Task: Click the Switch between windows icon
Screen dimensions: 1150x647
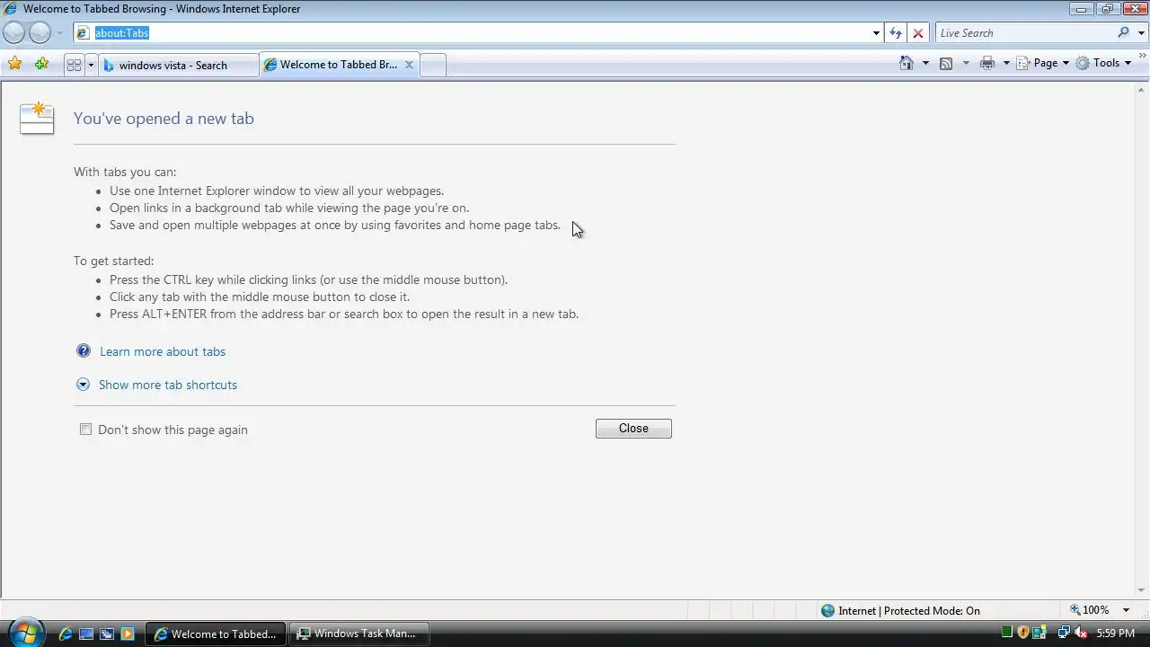Action: click(x=106, y=634)
